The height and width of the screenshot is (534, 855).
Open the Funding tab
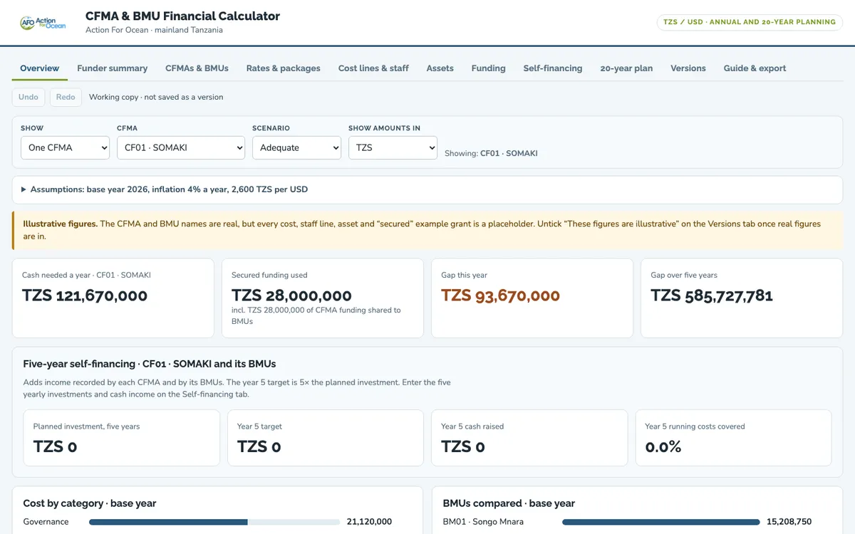488,68
